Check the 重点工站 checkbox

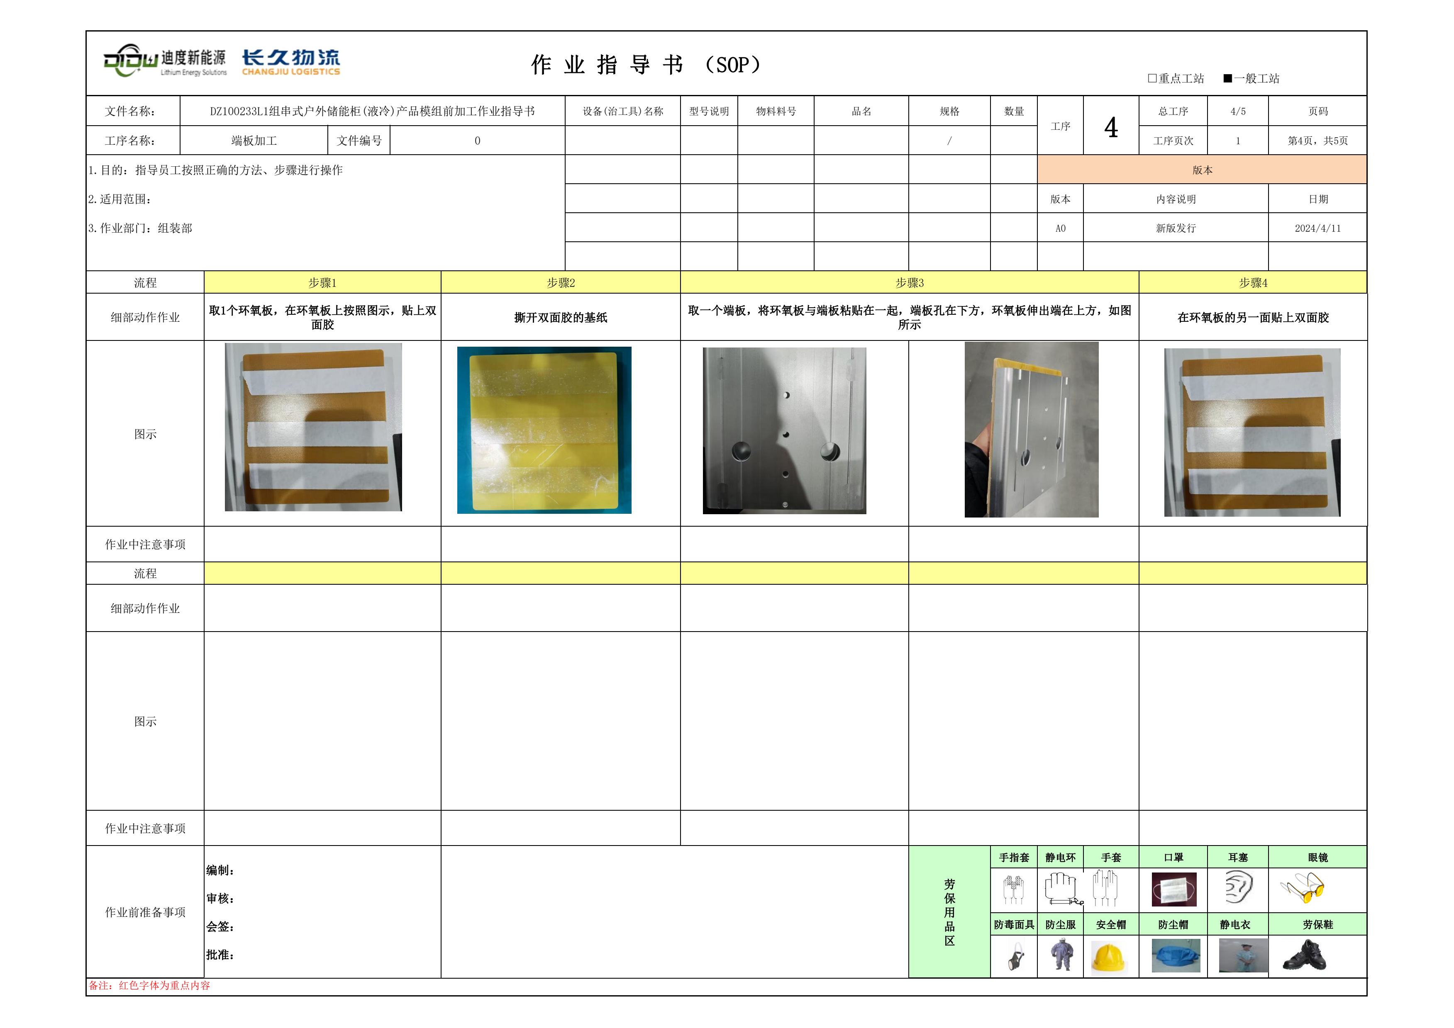click(x=1152, y=78)
